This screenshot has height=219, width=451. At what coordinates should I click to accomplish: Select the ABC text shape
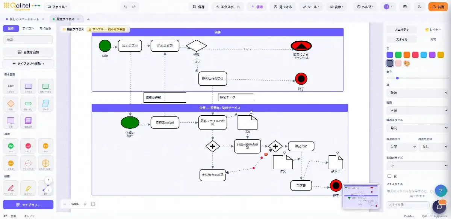point(11,86)
